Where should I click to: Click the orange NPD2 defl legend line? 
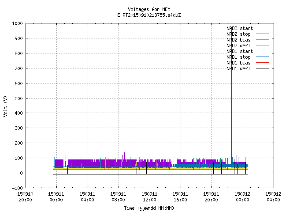pyautogui.click(x=263, y=45)
